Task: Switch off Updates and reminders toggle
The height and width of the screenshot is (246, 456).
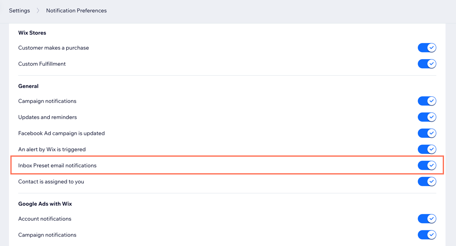Action: click(427, 117)
